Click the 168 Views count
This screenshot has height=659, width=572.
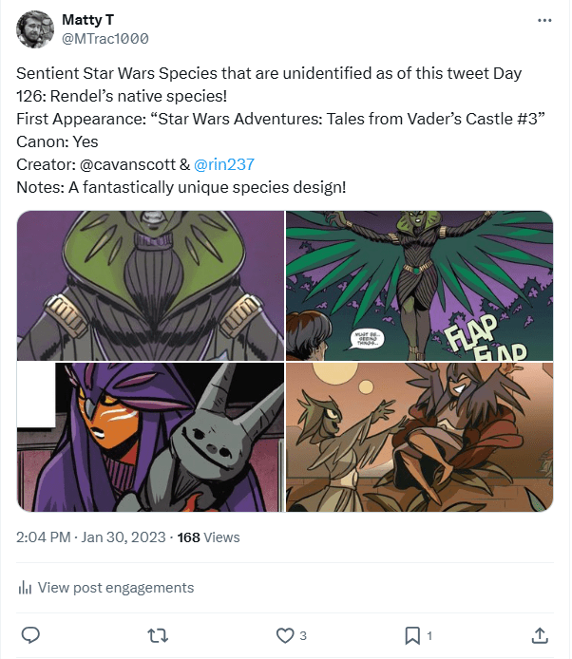point(209,537)
